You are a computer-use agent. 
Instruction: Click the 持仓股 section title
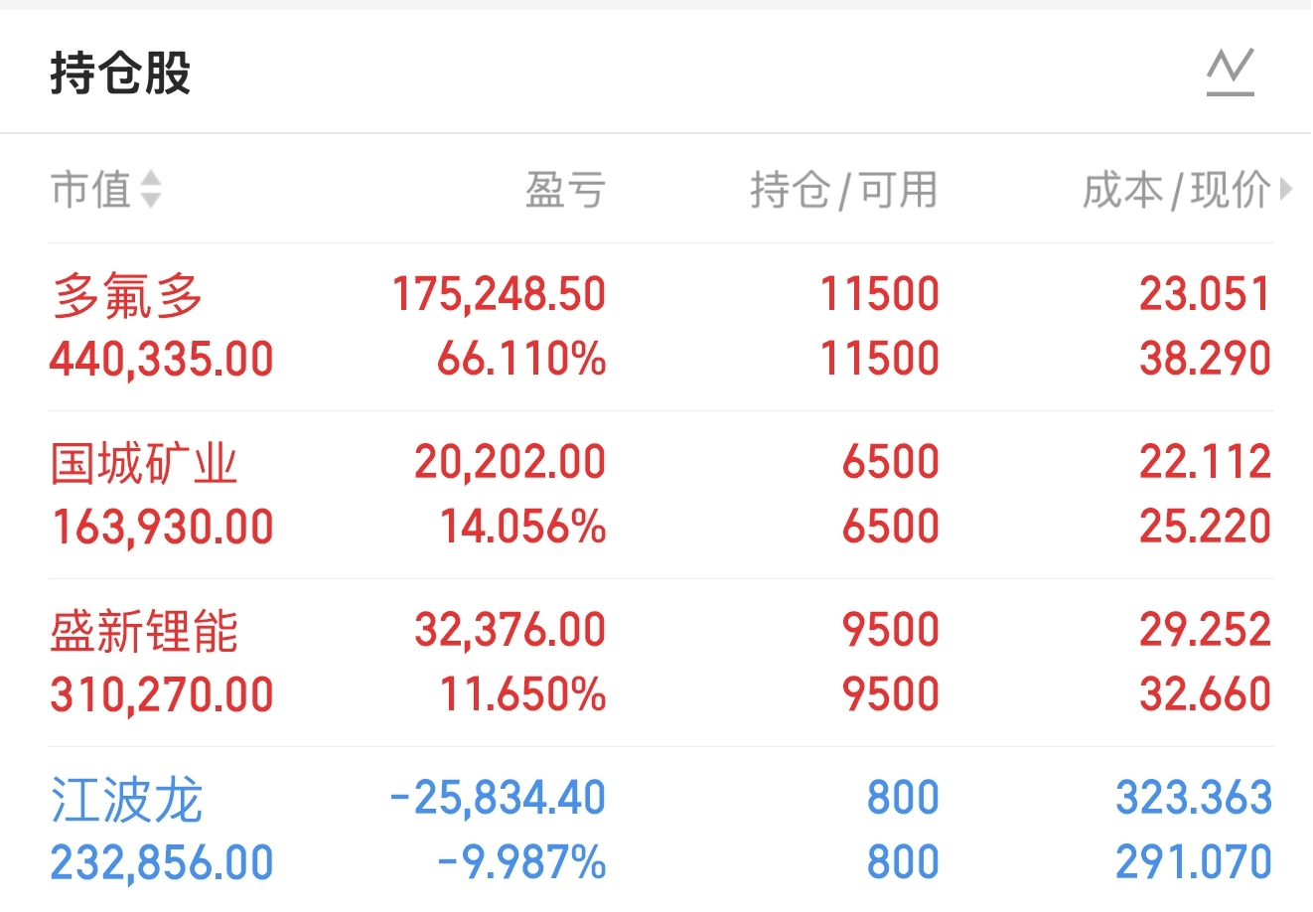coord(120,74)
